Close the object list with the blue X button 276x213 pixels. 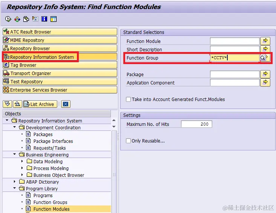tap(66, 104)
